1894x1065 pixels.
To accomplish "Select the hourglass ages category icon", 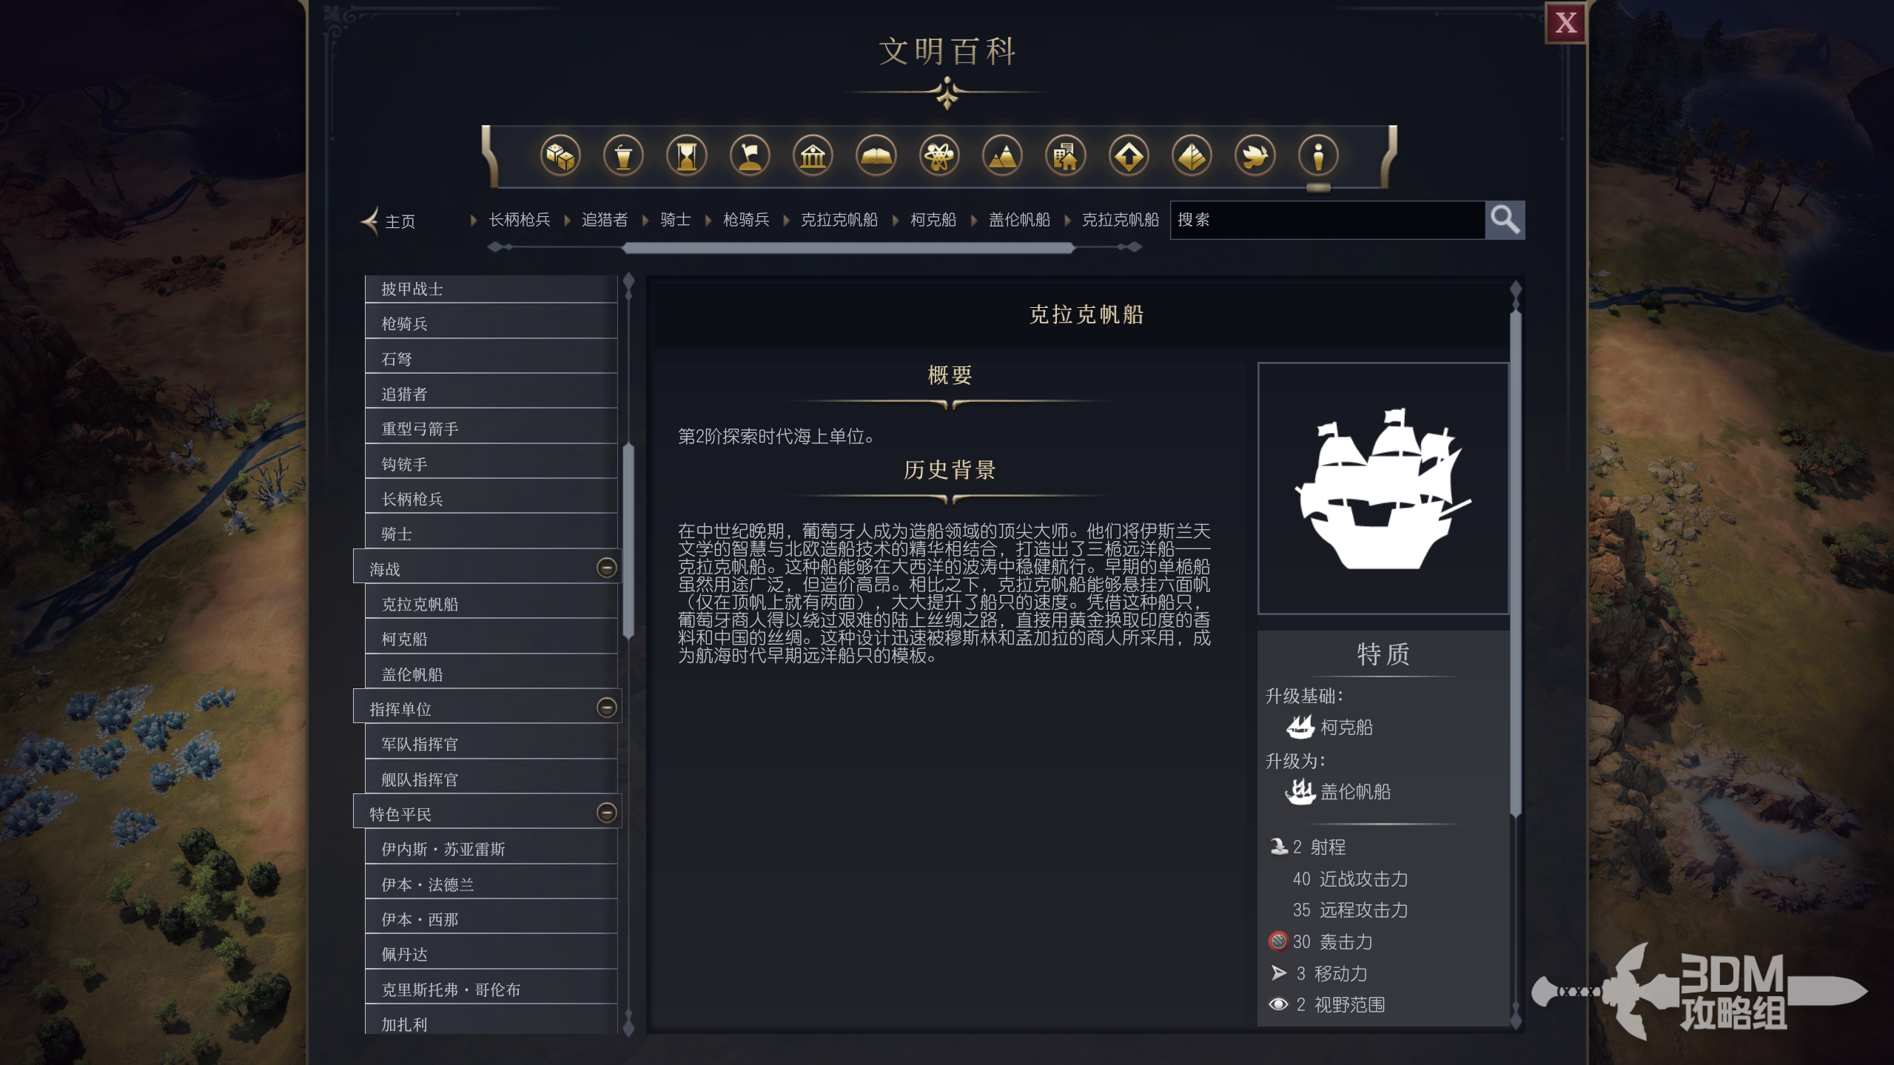I will (686, 156).
